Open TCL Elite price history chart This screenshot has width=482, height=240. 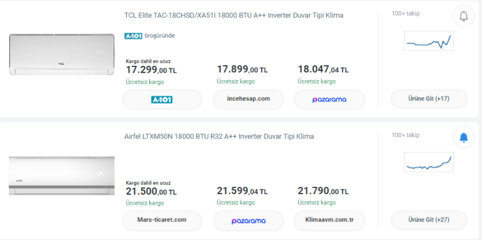pos(429,41)
